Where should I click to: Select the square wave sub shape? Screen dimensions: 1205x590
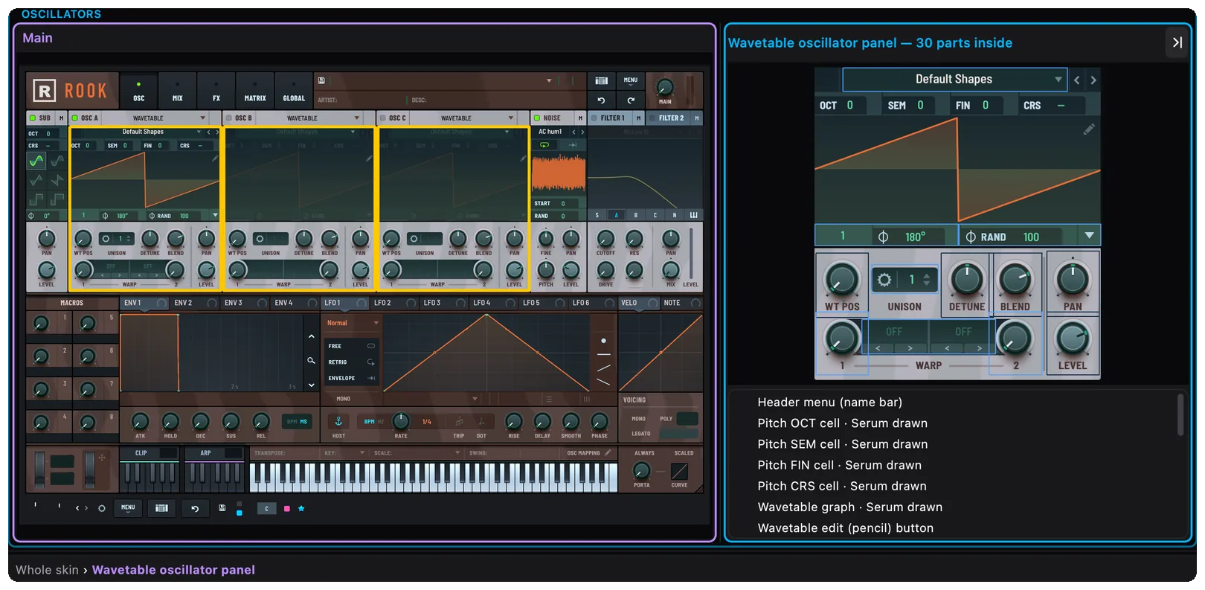[x=36, y=199]
